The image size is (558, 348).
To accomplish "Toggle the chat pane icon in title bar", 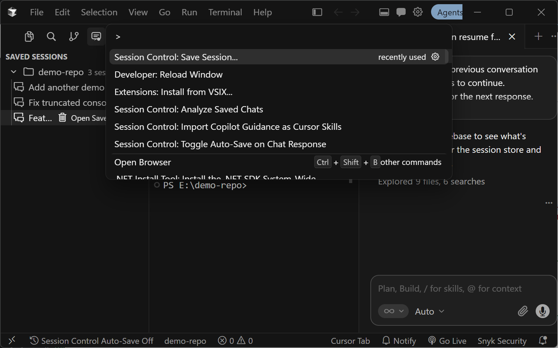I will pyautogui.click(x=401, y=12).
